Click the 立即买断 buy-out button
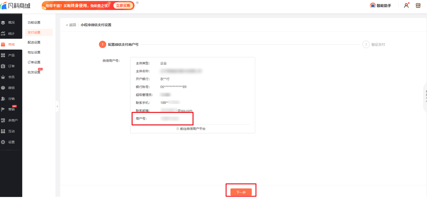 [123, 6]
